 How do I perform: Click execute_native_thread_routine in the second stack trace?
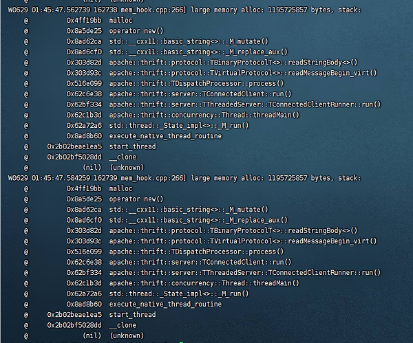[x=165, y=304]
